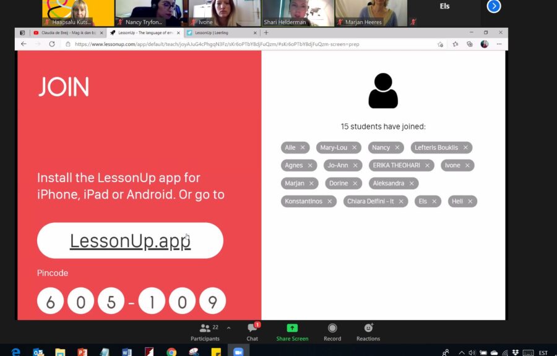
Task: Remove student Aleksandra from the lesson
Action: coord(412,183)
